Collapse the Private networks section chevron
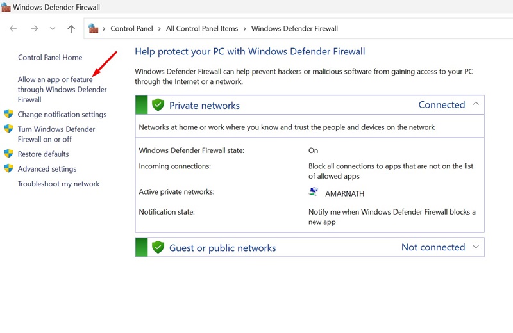 [x=476, y=104]
